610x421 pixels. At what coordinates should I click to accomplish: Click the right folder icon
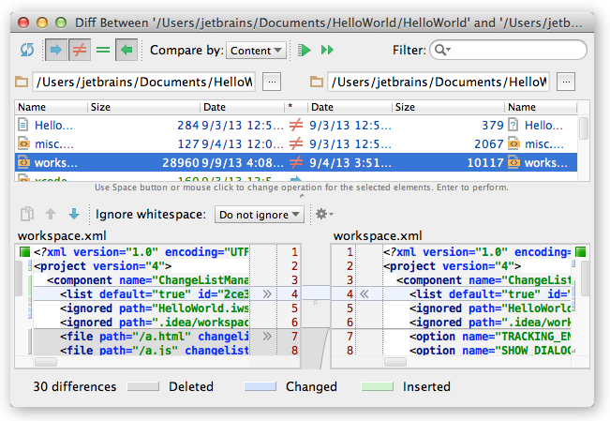317,82
